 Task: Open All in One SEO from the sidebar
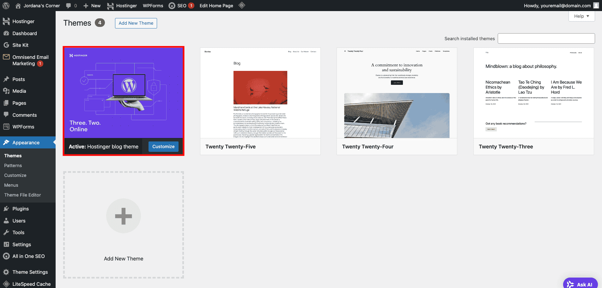7,256
